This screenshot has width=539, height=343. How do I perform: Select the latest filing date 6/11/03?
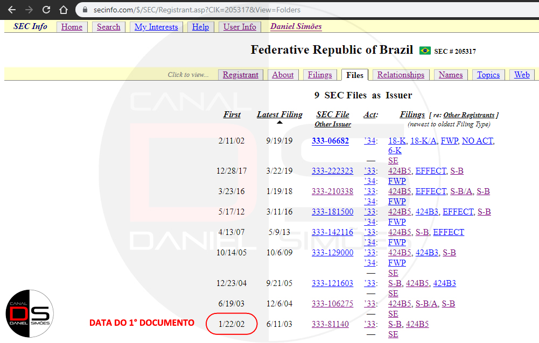pos(279,324)
